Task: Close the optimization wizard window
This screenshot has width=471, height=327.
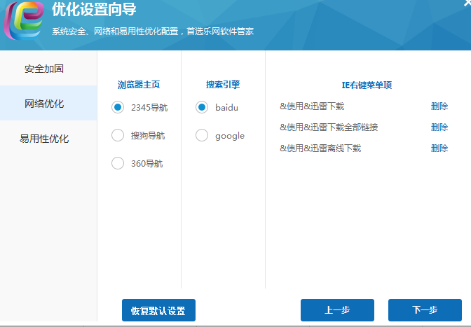Action: 467,3
